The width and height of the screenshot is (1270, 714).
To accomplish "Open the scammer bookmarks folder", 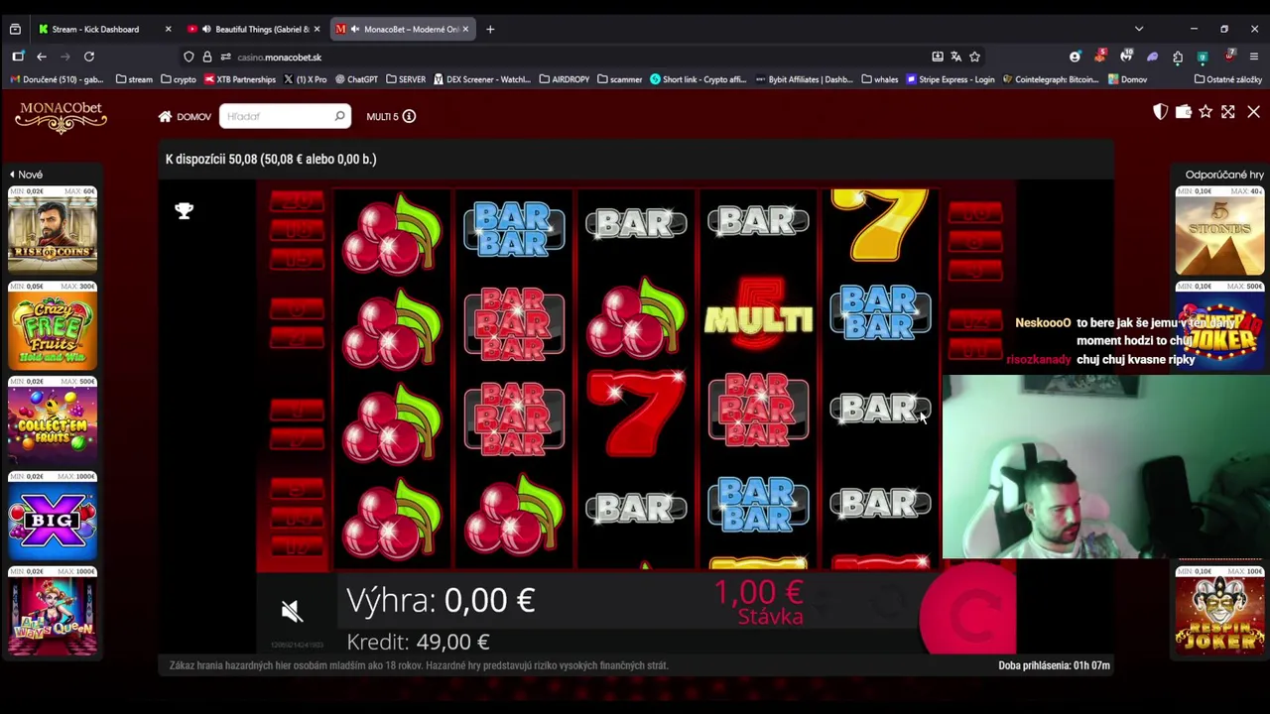I will tap(619, 79).
